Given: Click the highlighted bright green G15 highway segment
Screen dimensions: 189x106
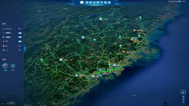Looking at the screenshot, I should [110, 70].
